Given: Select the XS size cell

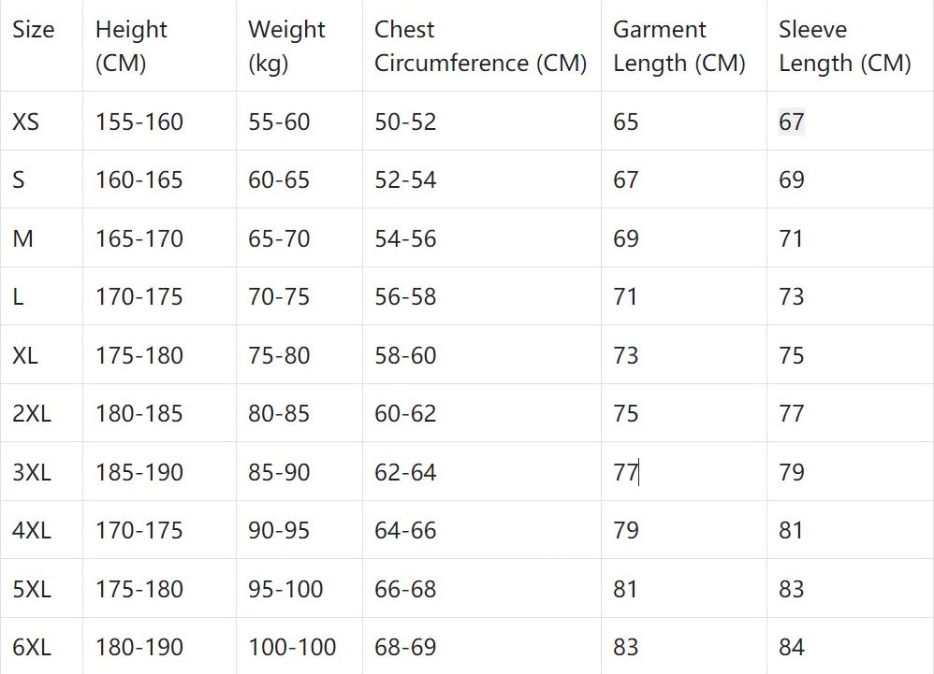Looking at the screenshot, I should [x=26, y=122].
